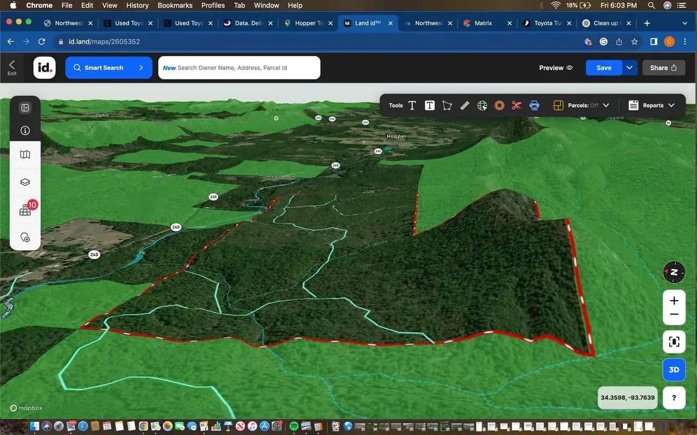Viewport: 697px width, 435px height.
Task: Toggle the 3D view button
Action: [674, 370]
